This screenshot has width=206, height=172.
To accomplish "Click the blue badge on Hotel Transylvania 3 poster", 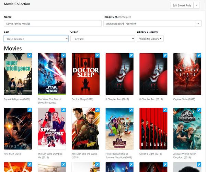I will [x=131, y=110].
